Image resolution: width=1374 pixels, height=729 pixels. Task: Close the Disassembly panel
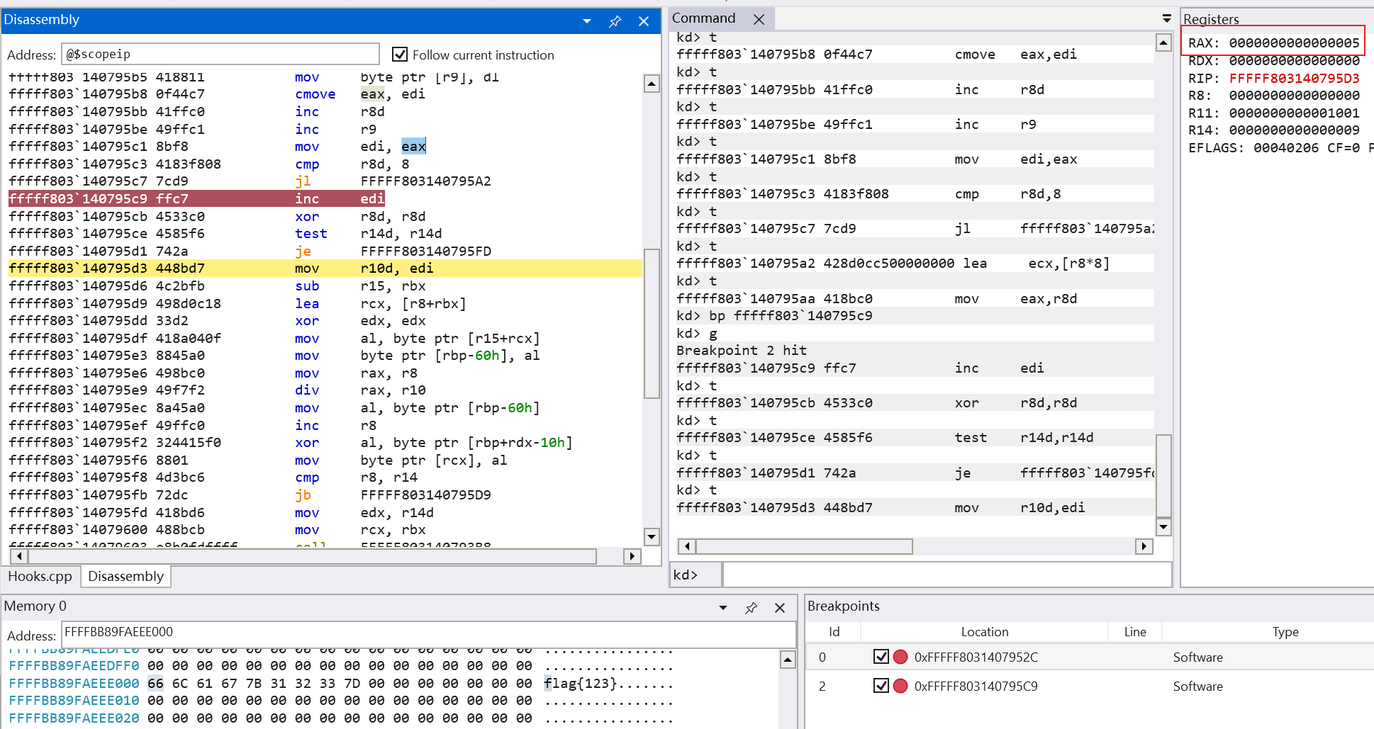point(644,21)
